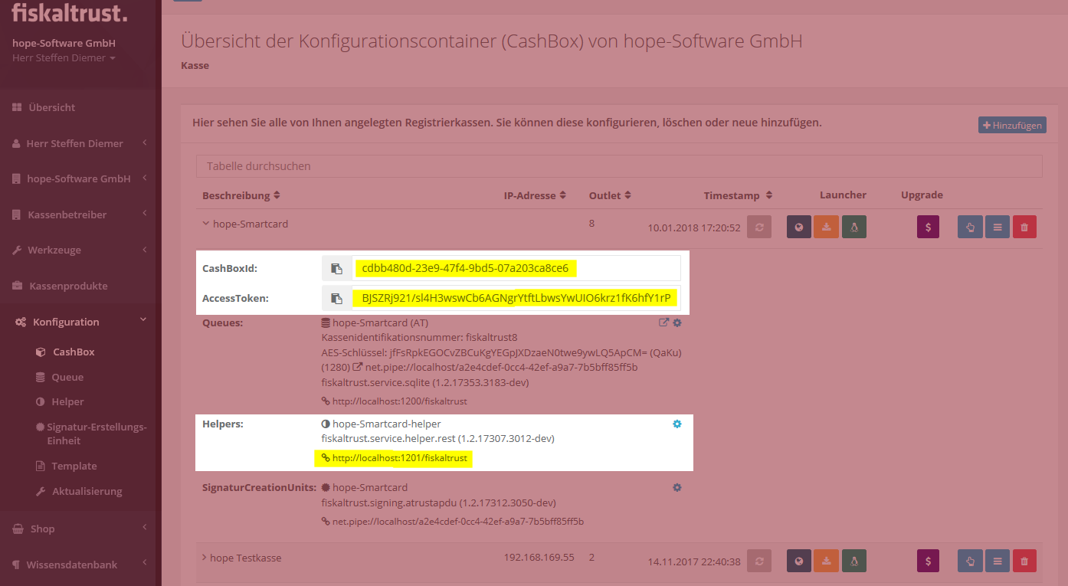Click the hope-Smartcard-helper name

(387, 424)
